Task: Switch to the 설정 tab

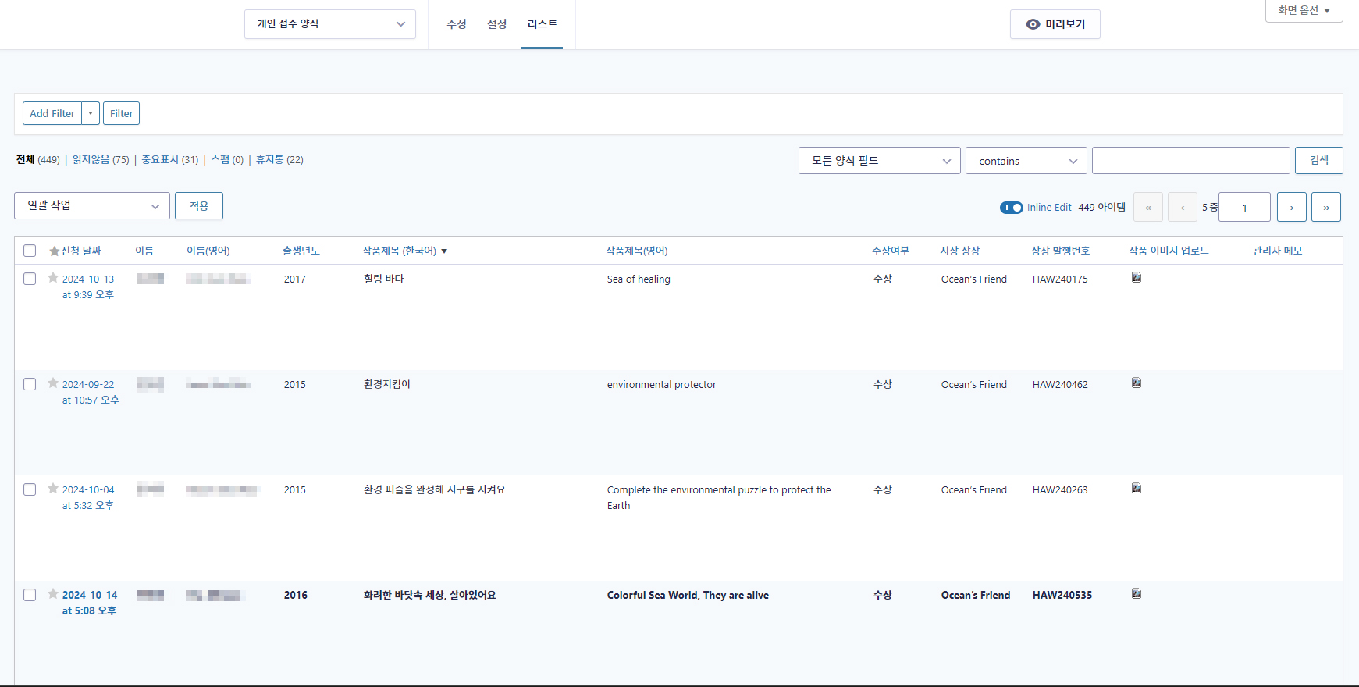Action: coord(497,24)
